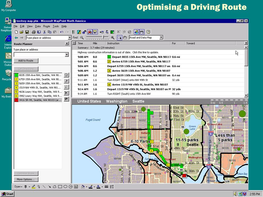Click the Arrive 6759 15th Ave NW row
Viewport: 263px width, 197px height.
158,62
